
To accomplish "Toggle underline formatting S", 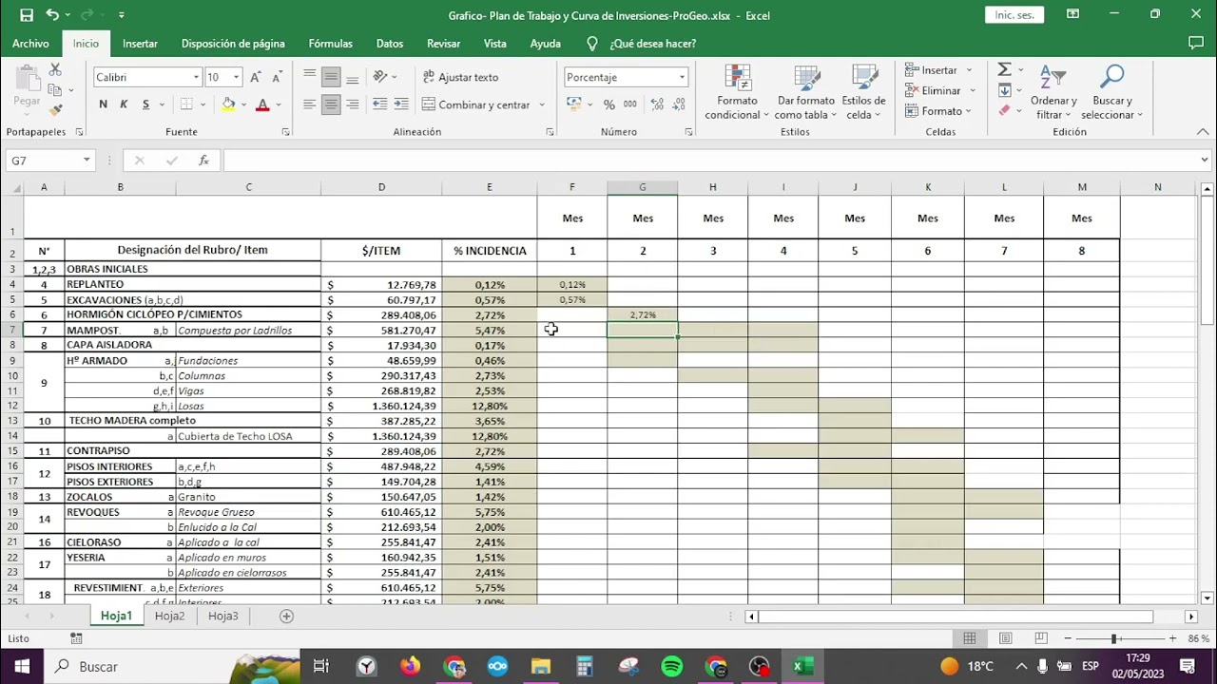I will point(145,104).
